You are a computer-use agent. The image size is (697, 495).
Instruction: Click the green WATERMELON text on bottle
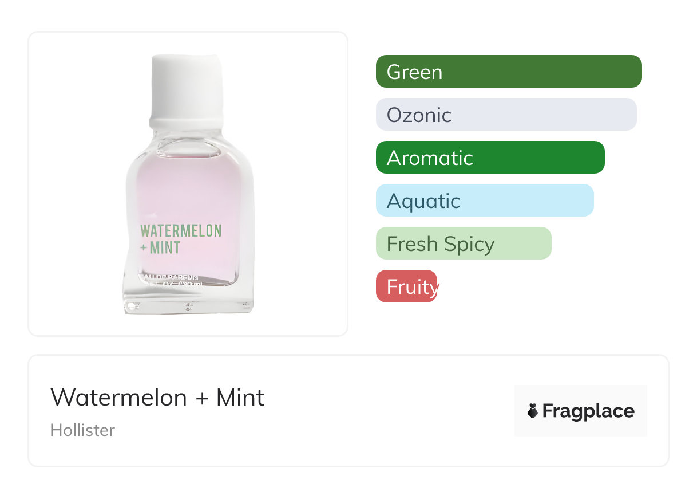[181, 231]
